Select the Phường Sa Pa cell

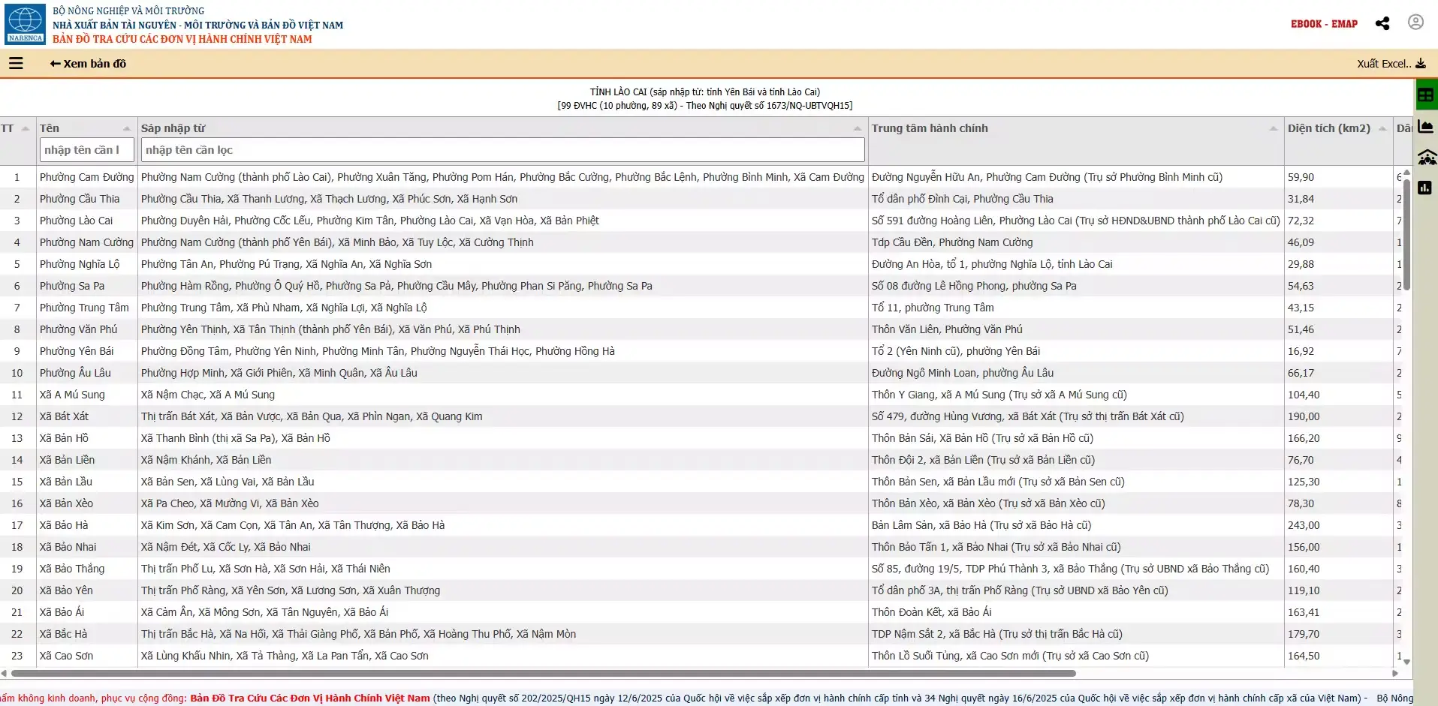coord(72,286)
